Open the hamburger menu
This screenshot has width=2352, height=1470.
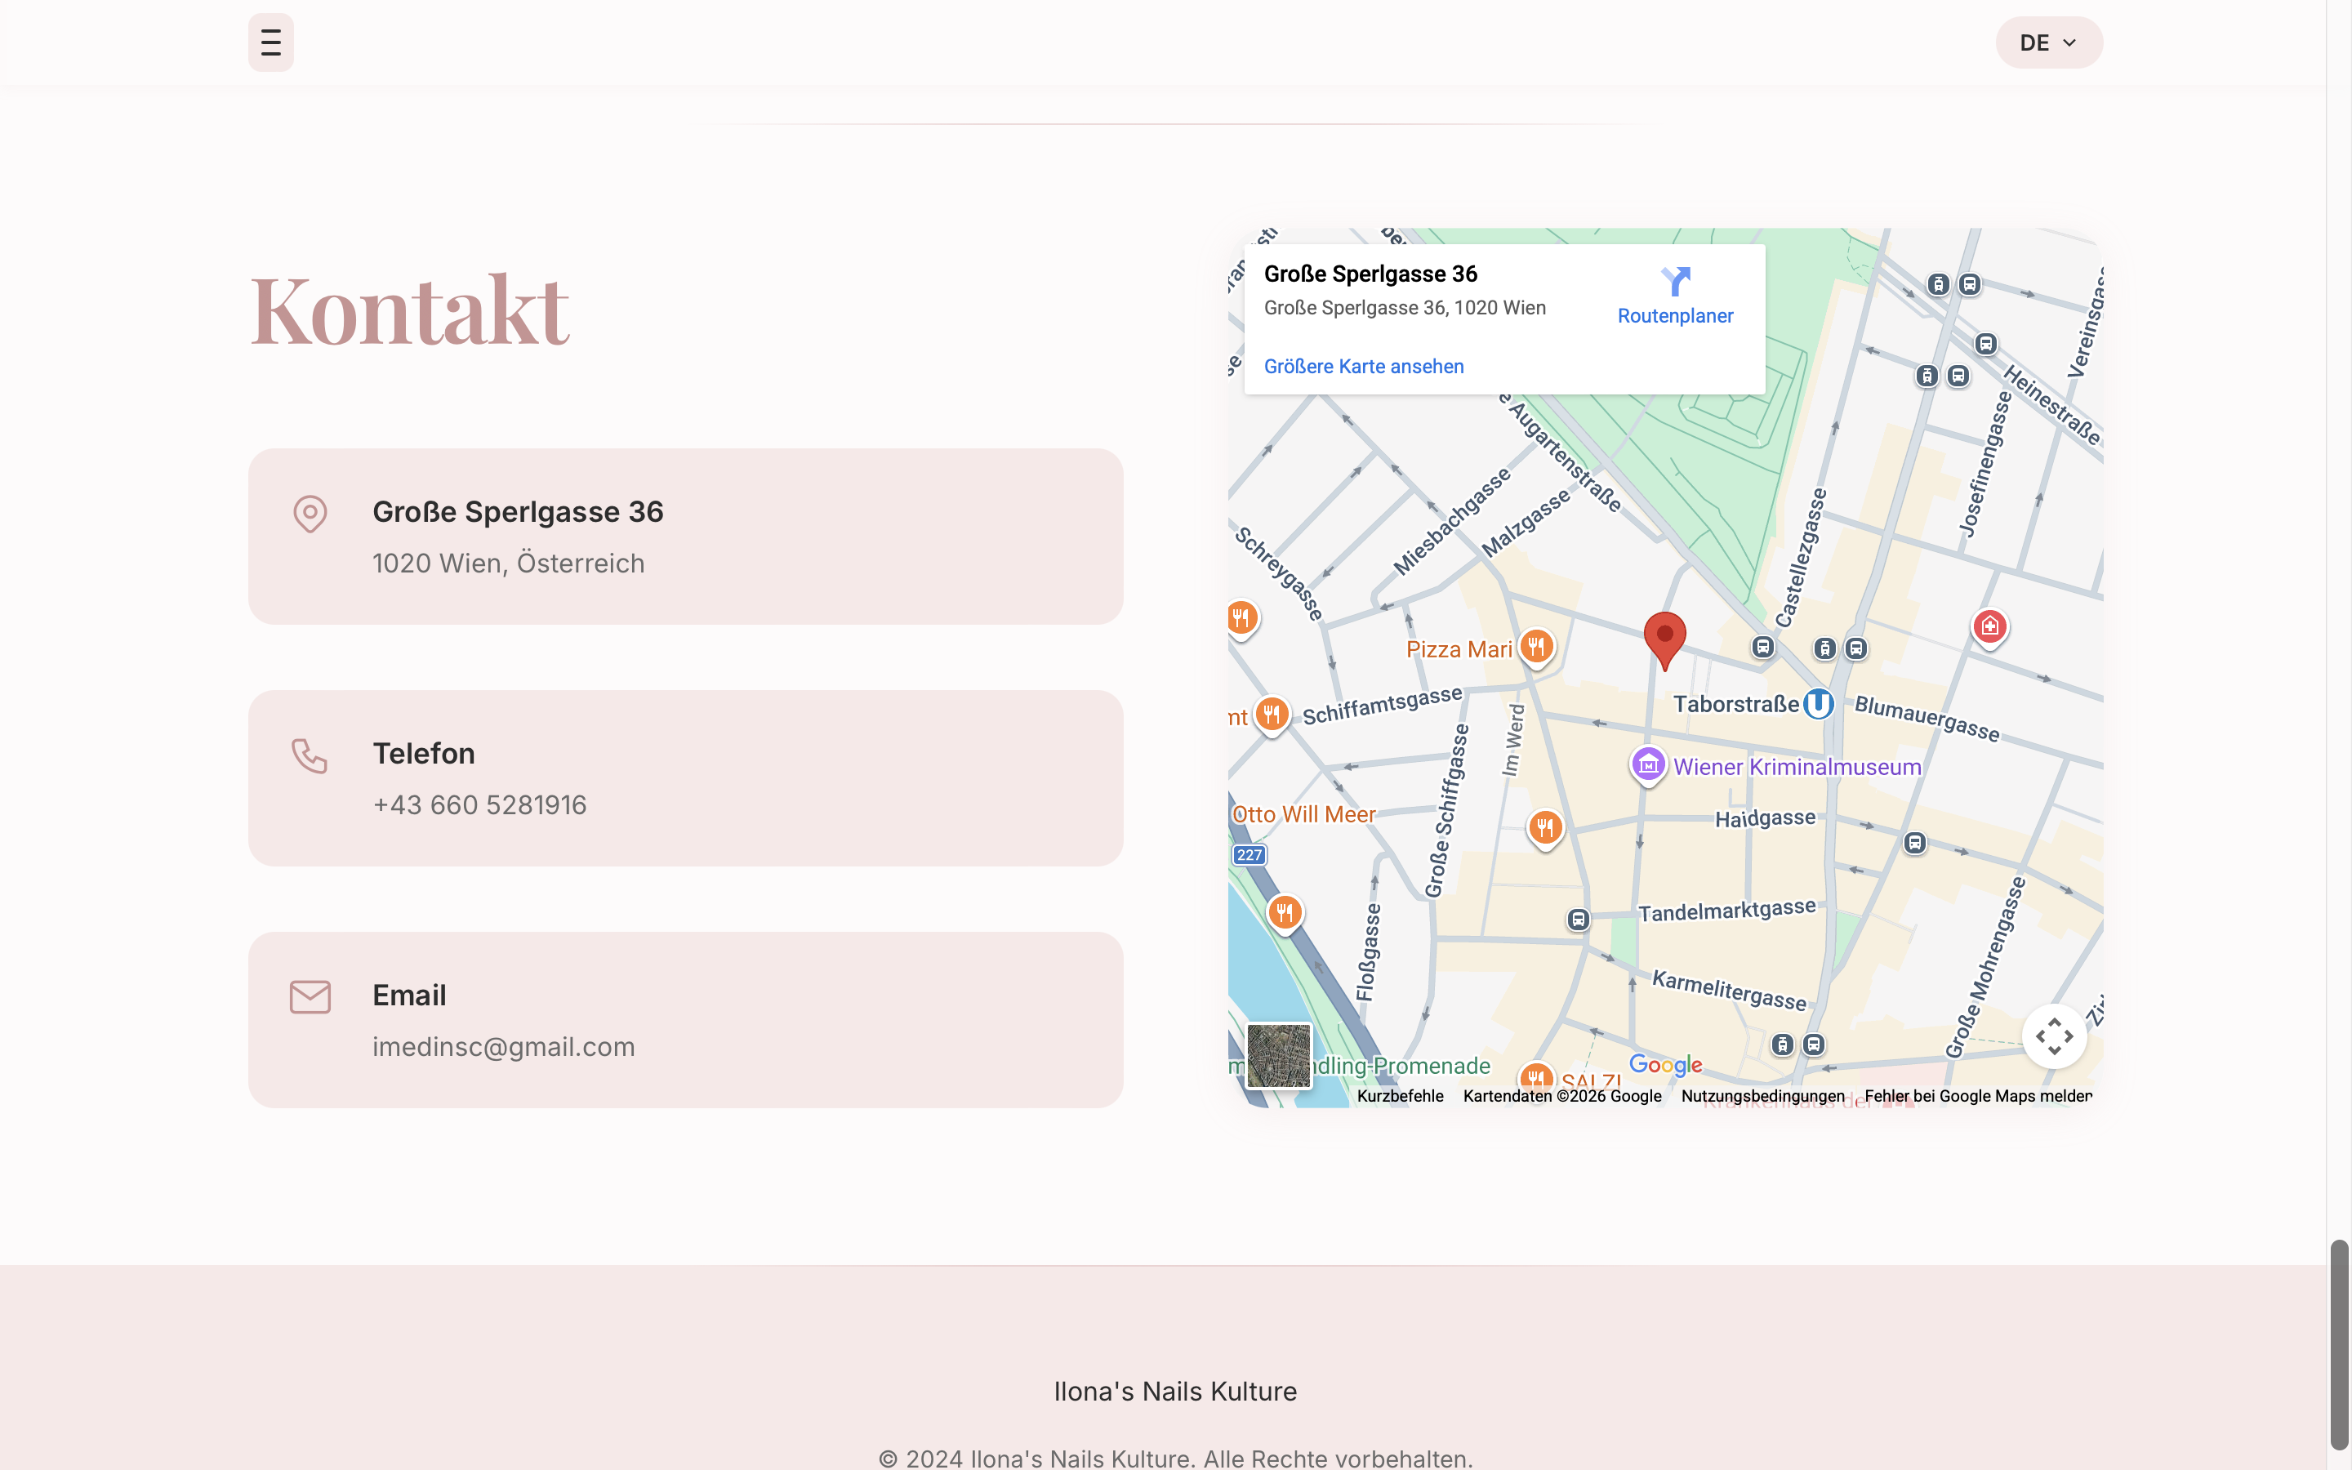click(x=270, y=42)
